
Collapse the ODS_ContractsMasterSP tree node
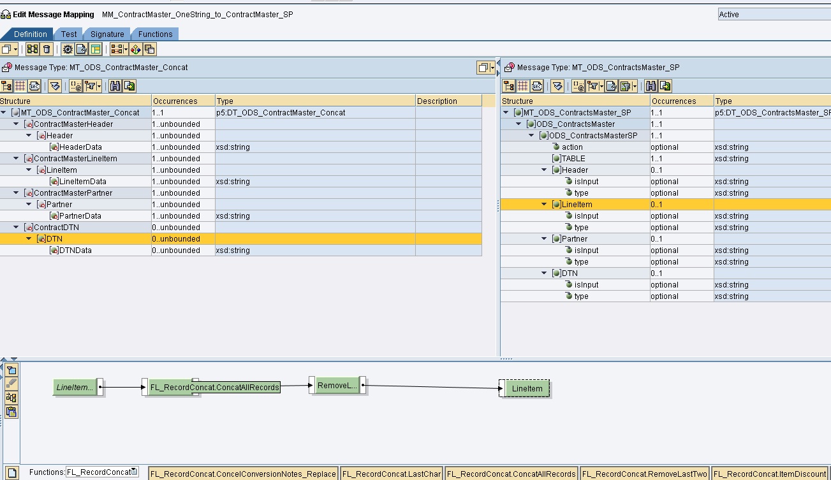(533, 136)
